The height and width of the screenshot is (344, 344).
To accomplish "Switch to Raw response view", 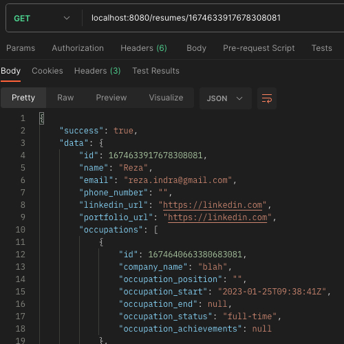I will pyautogui.click(x=65, y=98).
